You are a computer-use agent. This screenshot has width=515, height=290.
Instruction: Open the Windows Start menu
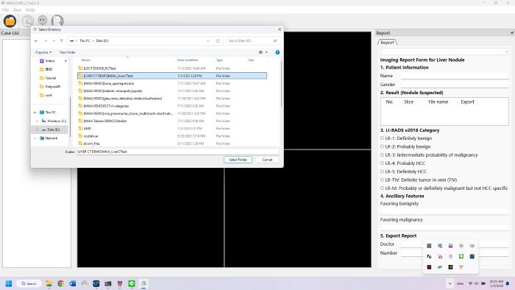point(9,283)
